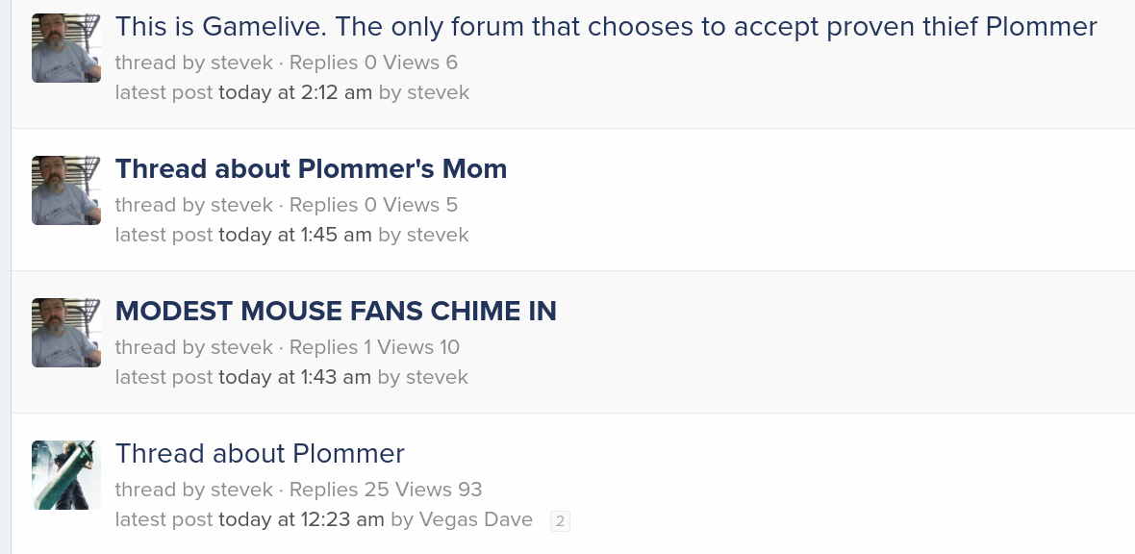Click stevek in MODEST MOUSE 'thread by' line
This screenshot has height=554, width=1135.
point(241,347)
